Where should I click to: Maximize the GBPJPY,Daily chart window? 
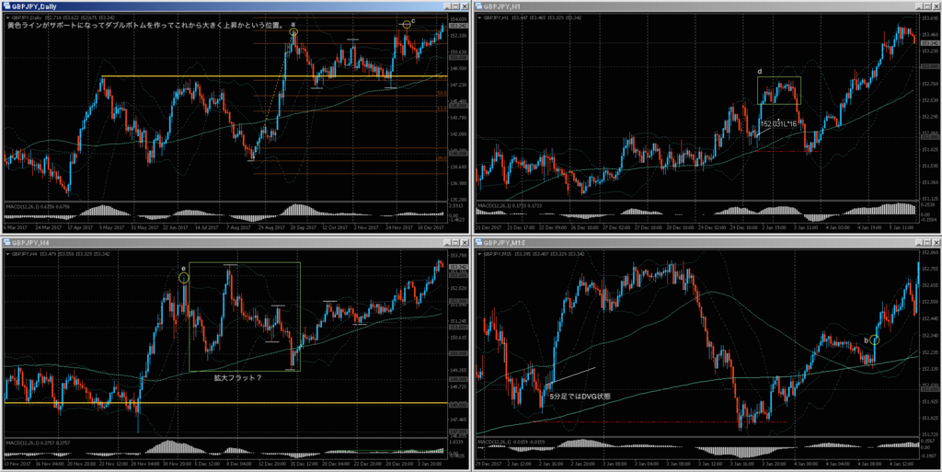pos(456,6)
